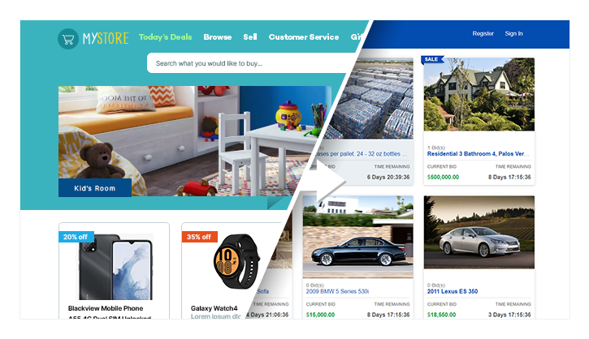Open the 2011 Lexus ES 350 link
This screenshot has width=589, height=339.
tap(453, 291)
